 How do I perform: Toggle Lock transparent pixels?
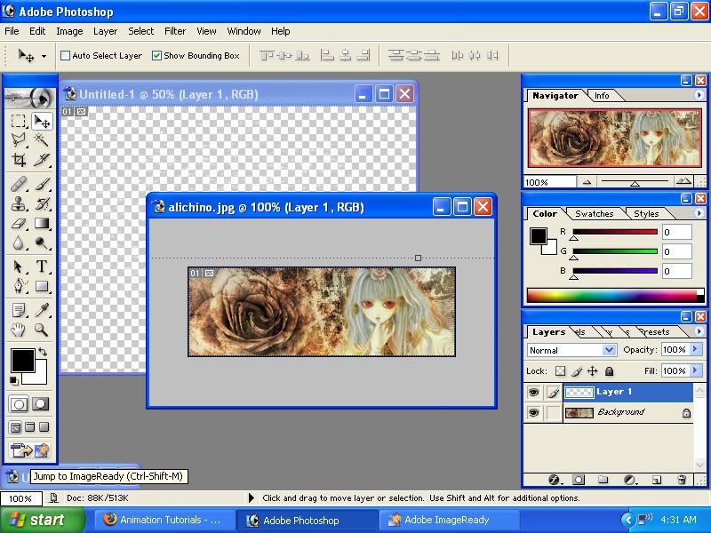point(561,371)
